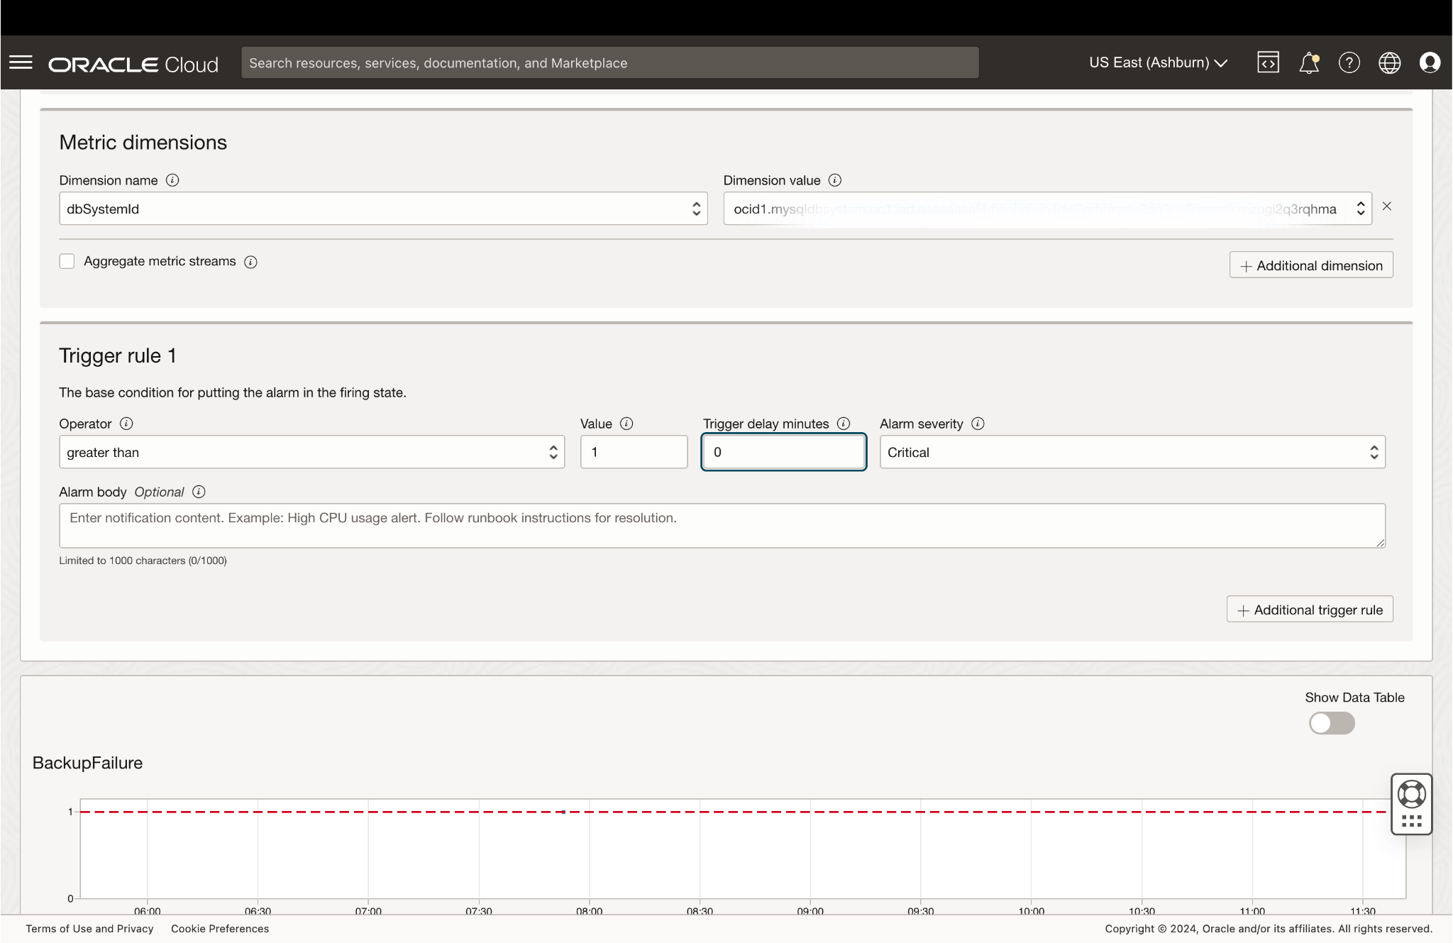The height and width of the screenshot is (943, 1453).
Task: Open the floating support lifebuoy widget
Action: (1411, 795)
